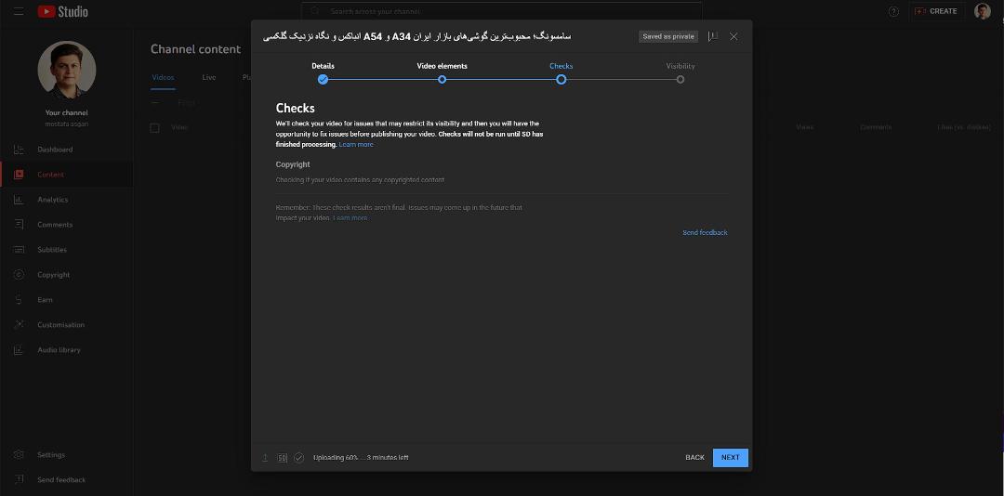Click the Copyright section heading in dialog
The height and width of the screenshot is (496, 1004).
click(x=293, y=164)
